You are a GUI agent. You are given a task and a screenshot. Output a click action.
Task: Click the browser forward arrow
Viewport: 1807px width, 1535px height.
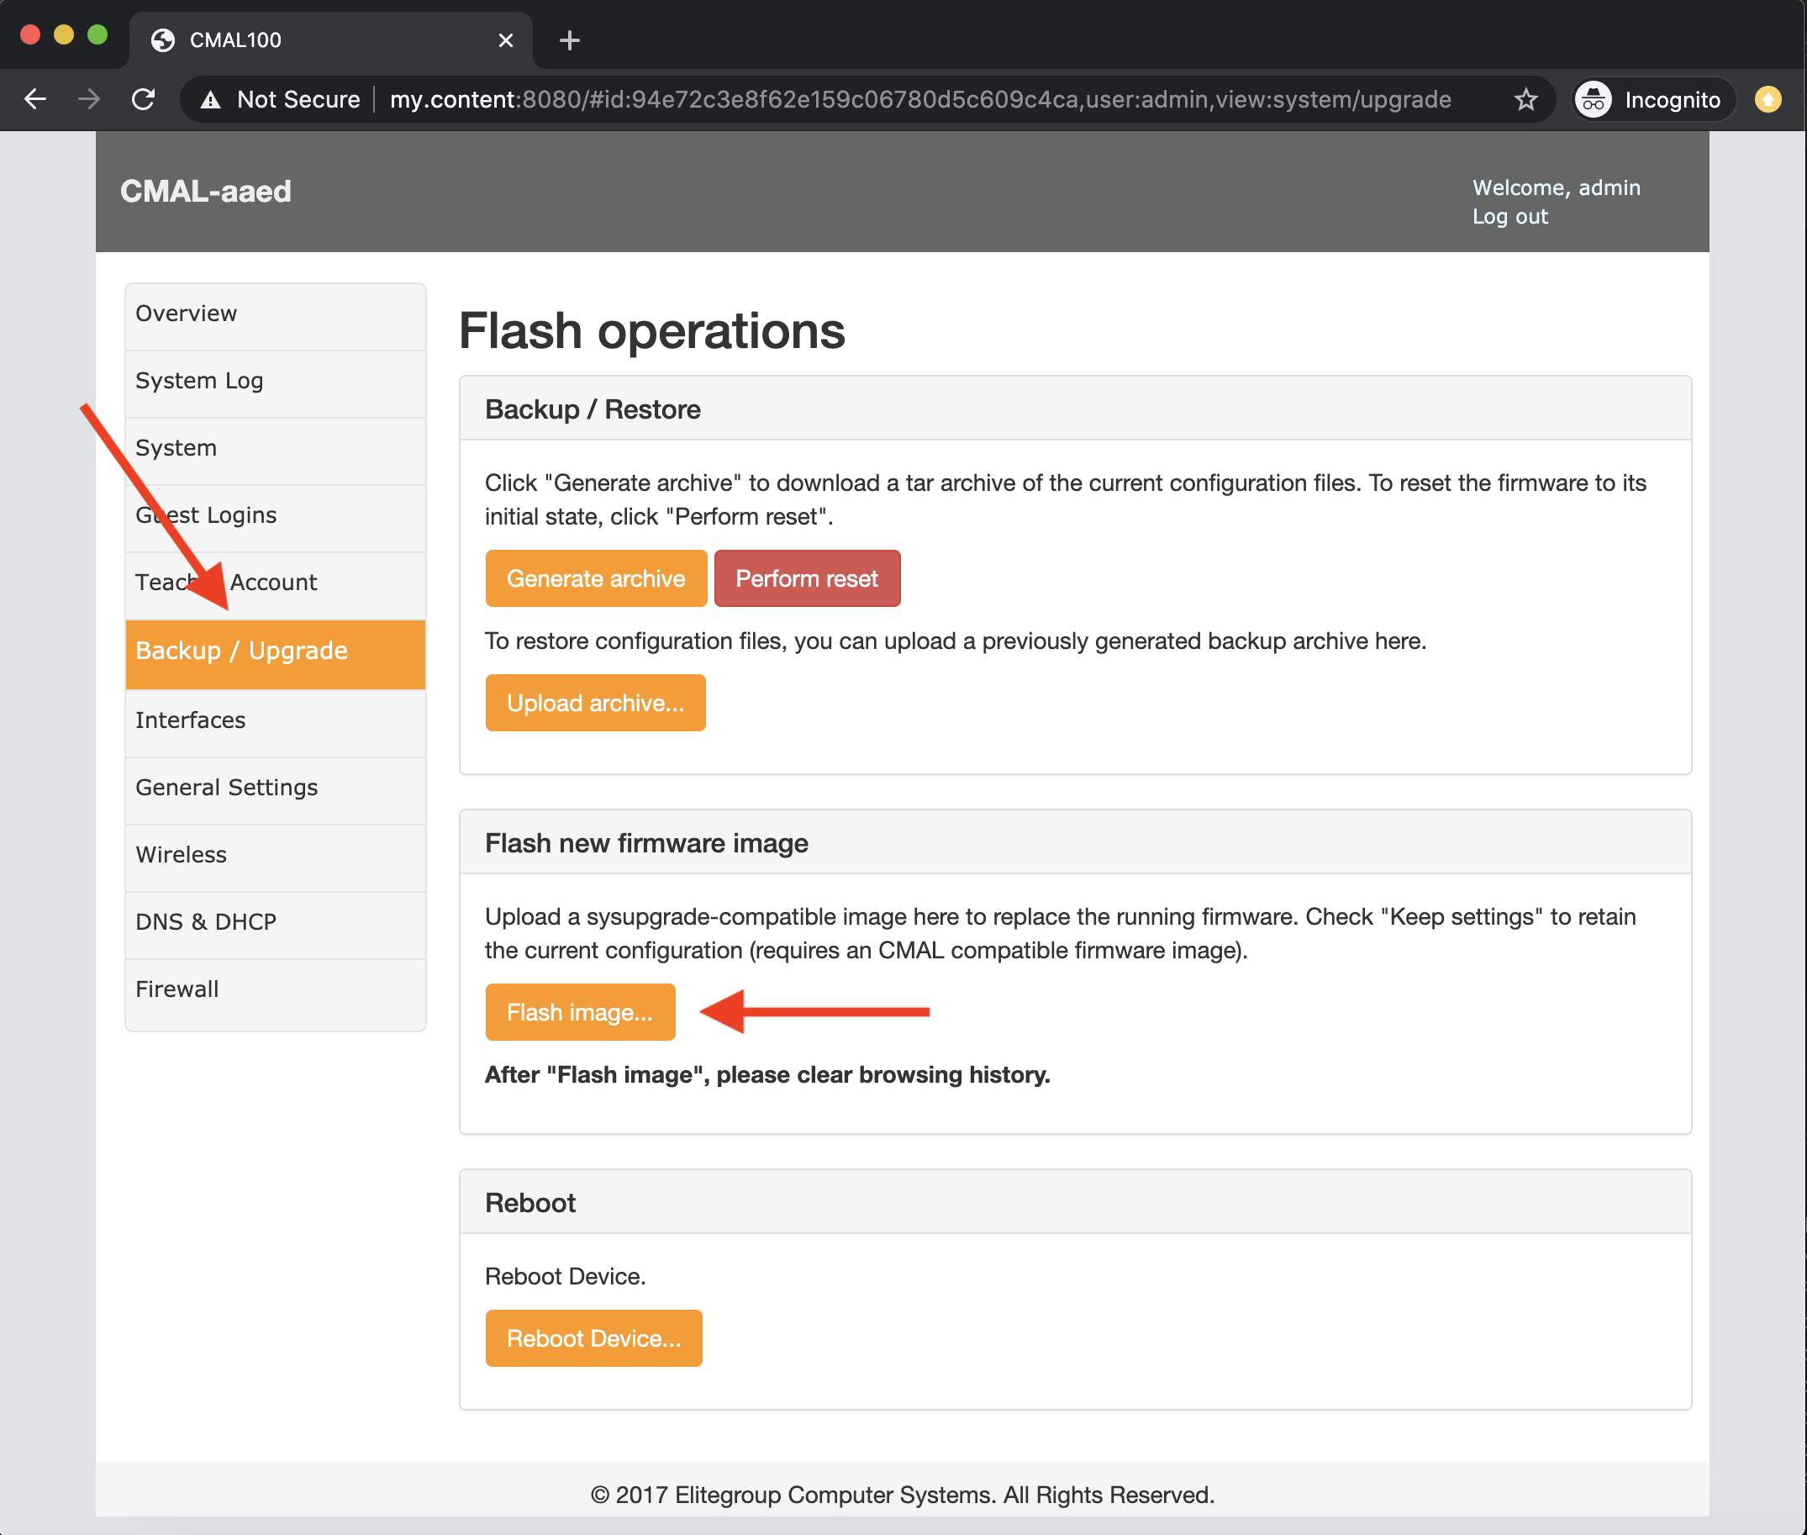pyautogui.click(x=89, y=99)
